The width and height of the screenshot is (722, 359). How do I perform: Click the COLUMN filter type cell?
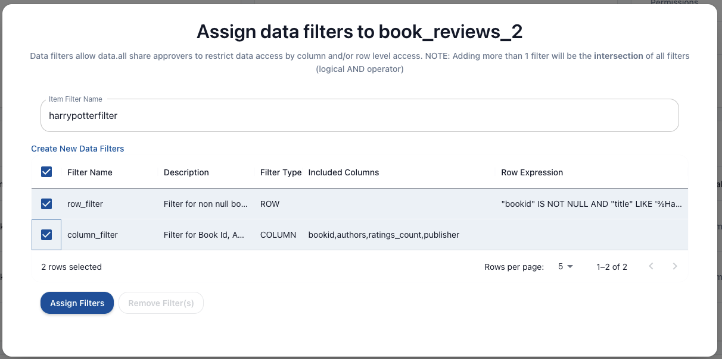click(279, 235)
